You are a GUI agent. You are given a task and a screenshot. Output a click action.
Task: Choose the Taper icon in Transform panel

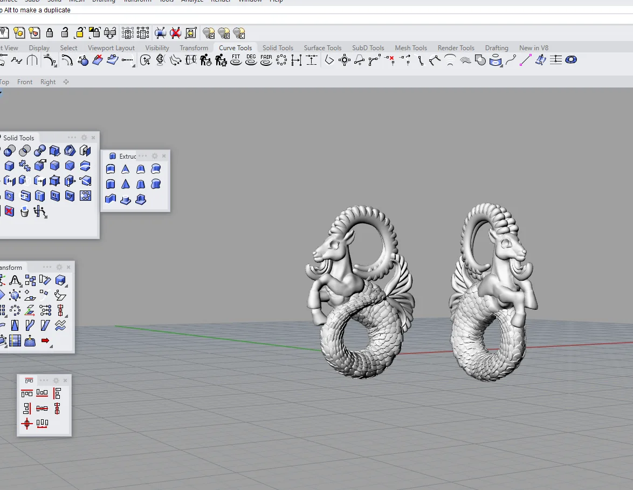pyautogui.click(x=15, y=325)
